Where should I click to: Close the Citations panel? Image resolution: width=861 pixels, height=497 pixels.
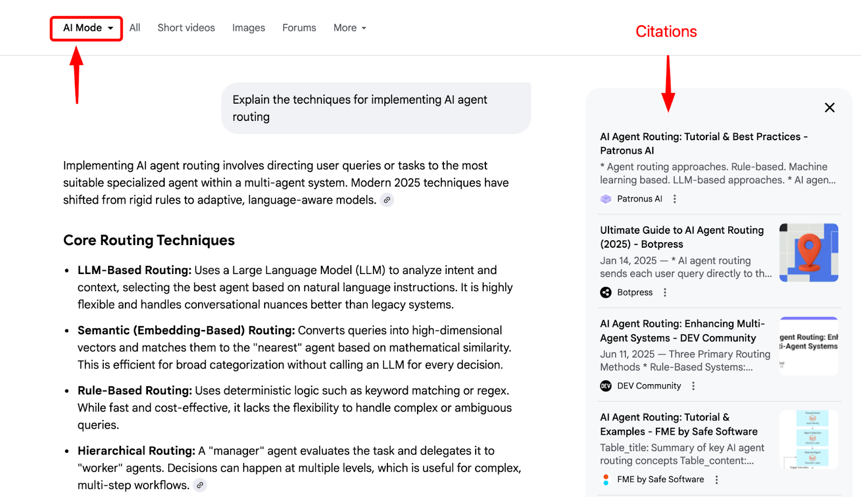(829, 107)
